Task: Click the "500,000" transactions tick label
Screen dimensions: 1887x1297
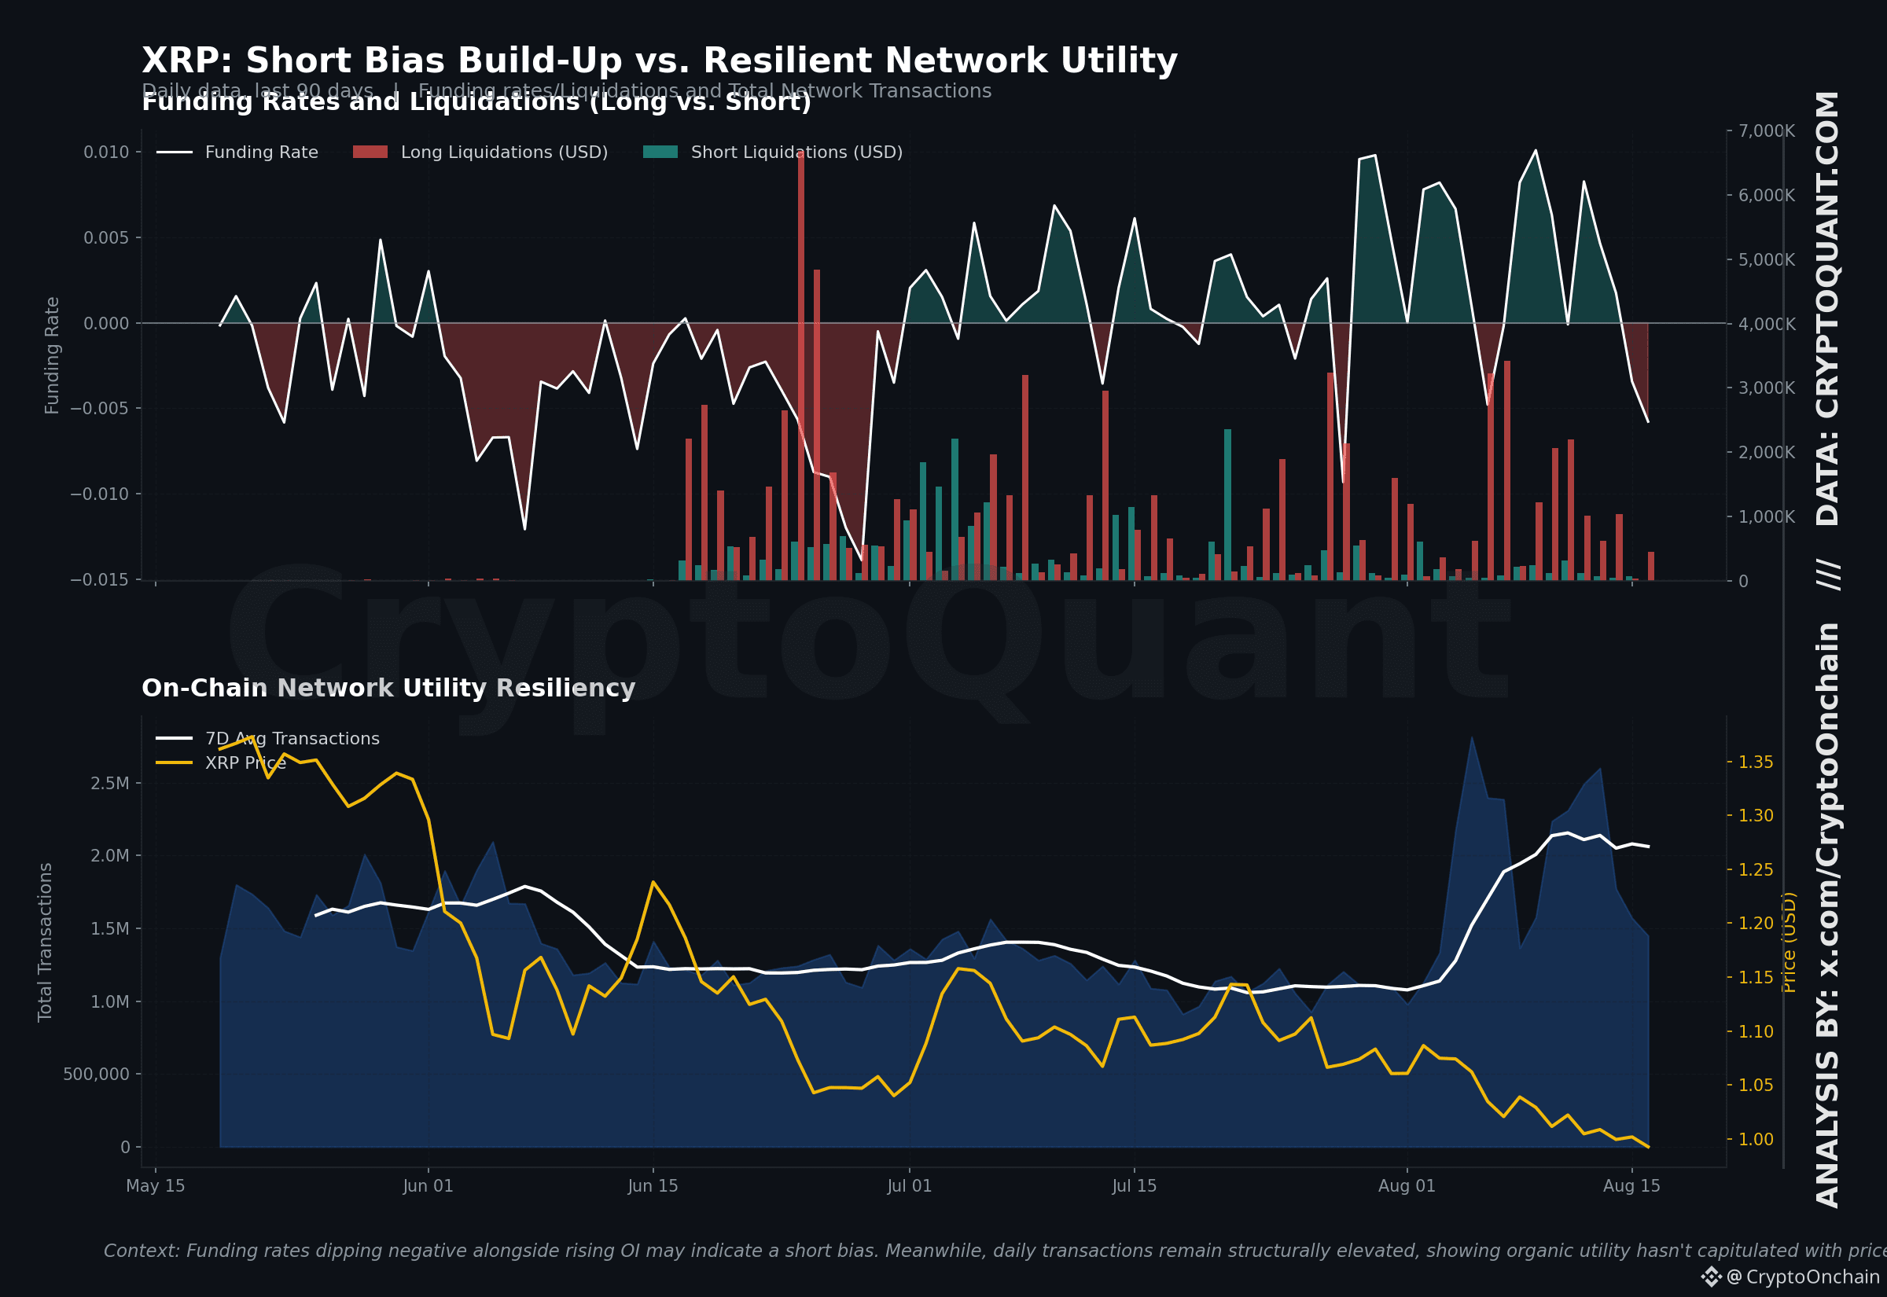Action: (96, 1074)
